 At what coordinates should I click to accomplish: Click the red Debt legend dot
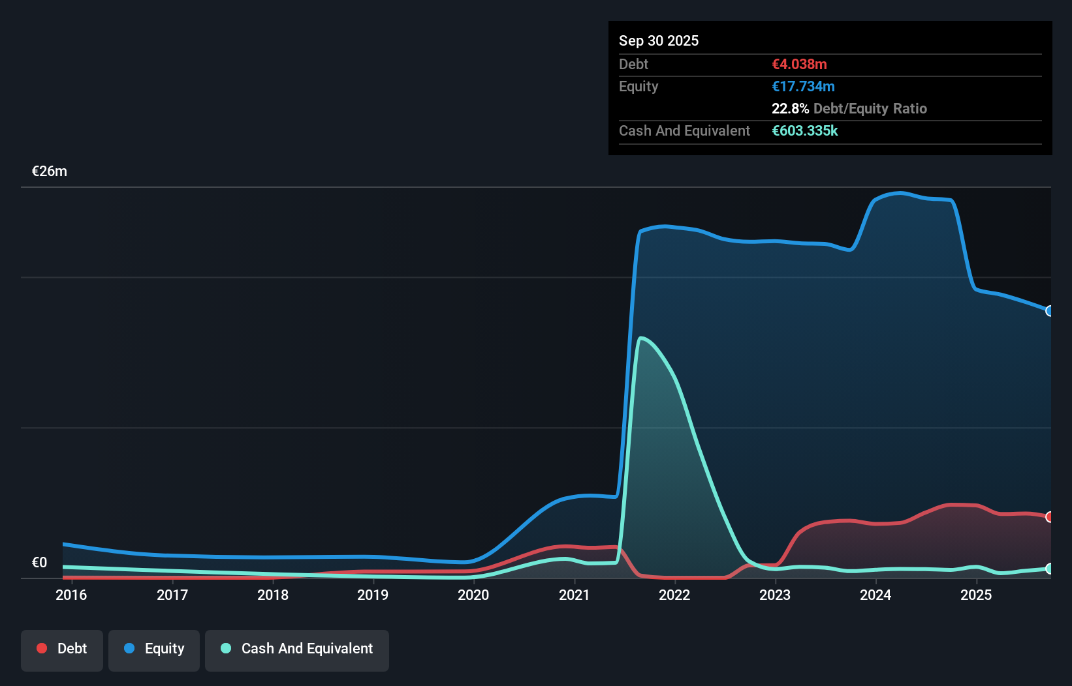(x=42, y=648)
